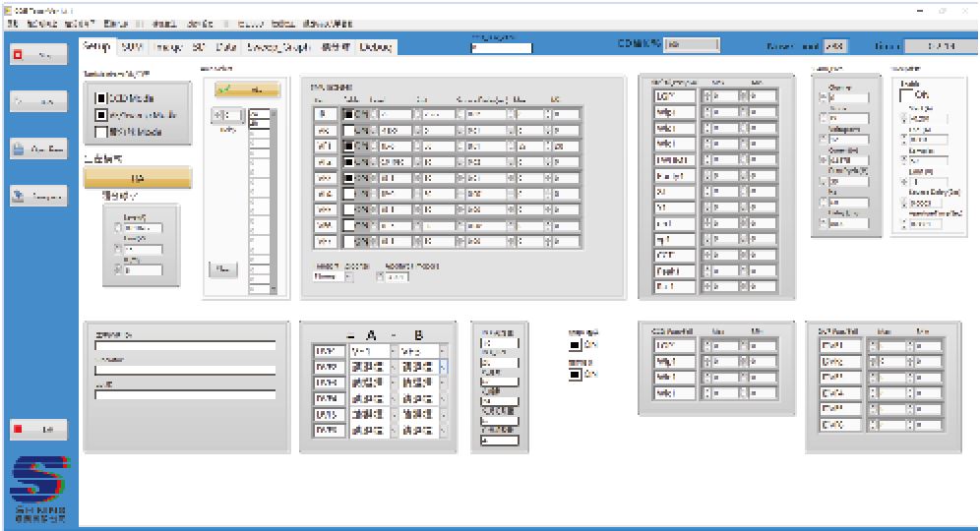Image resolution: width=980 pixels, height=531 pixels.
Task: Toggle the ON checkbox in the channel table's top row
Action: click(x=348, y=114)
